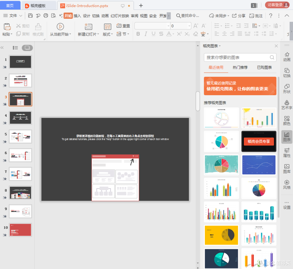Select slide 10 red thumbnail
Image resolution: width=293 pixels, height=269 pixels.
(x=20, y=230)
